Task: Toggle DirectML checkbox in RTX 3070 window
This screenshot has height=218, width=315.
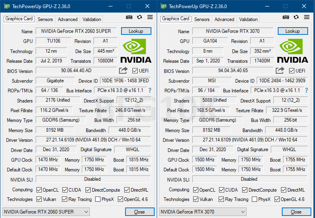Action: pos(284,190)
